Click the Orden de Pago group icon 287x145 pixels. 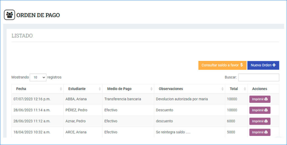point(9,15)
